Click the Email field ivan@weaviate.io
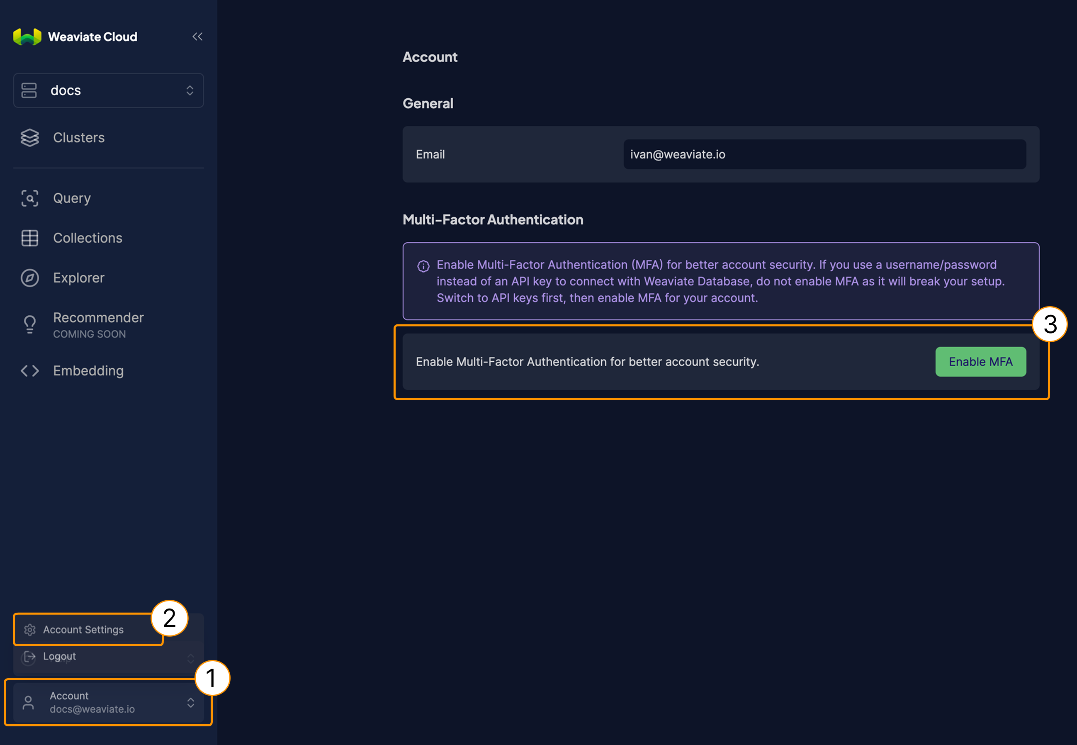This screenshot has height=745, width=1077. 824,154
